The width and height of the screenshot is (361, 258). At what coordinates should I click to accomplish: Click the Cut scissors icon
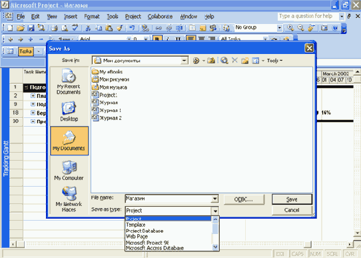click(88, 28)
